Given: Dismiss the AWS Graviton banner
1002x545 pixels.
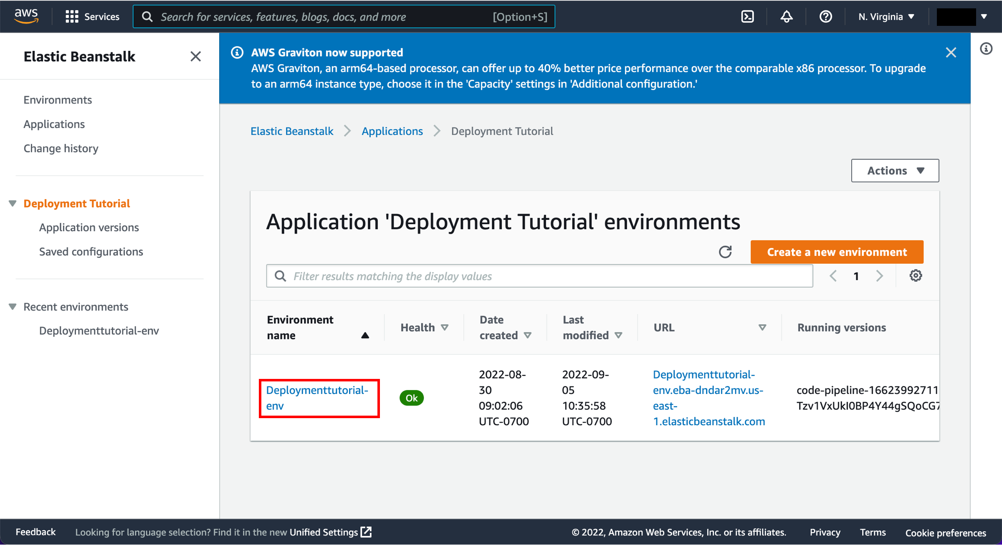Looking at the screenshot, I should coord(951,53).
